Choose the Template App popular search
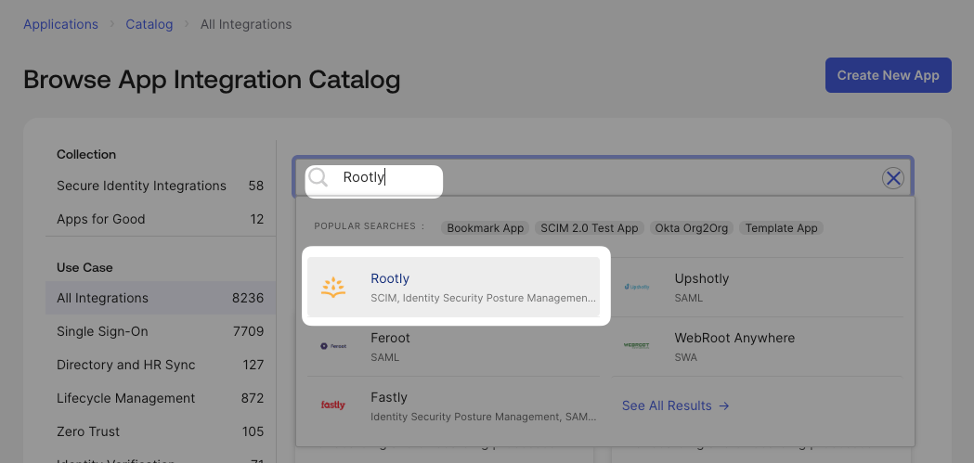Screen dimensions: 974x463 [x=782, y=227]
